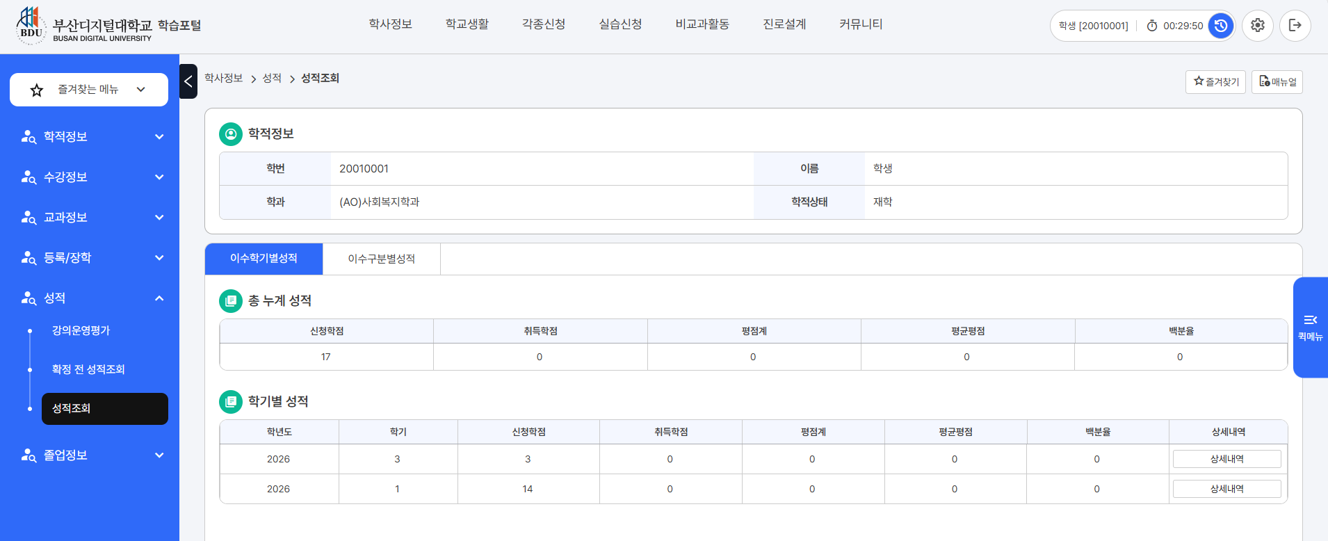Open 상세내역 for 2026 semester 1

point(1227,489)
